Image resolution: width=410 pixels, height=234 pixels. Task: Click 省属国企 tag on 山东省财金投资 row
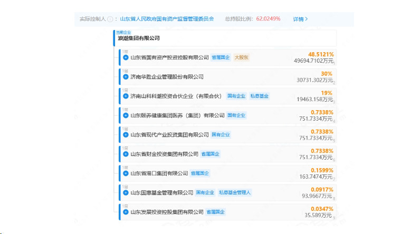point(210,154)
